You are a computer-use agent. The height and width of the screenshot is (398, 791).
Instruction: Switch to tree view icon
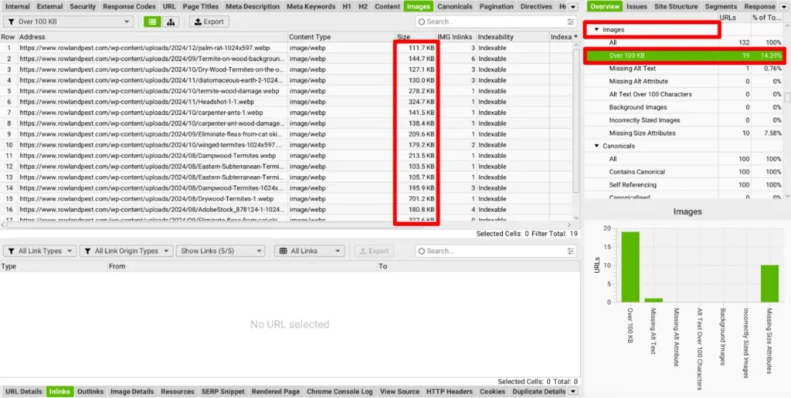coord(171,22)
